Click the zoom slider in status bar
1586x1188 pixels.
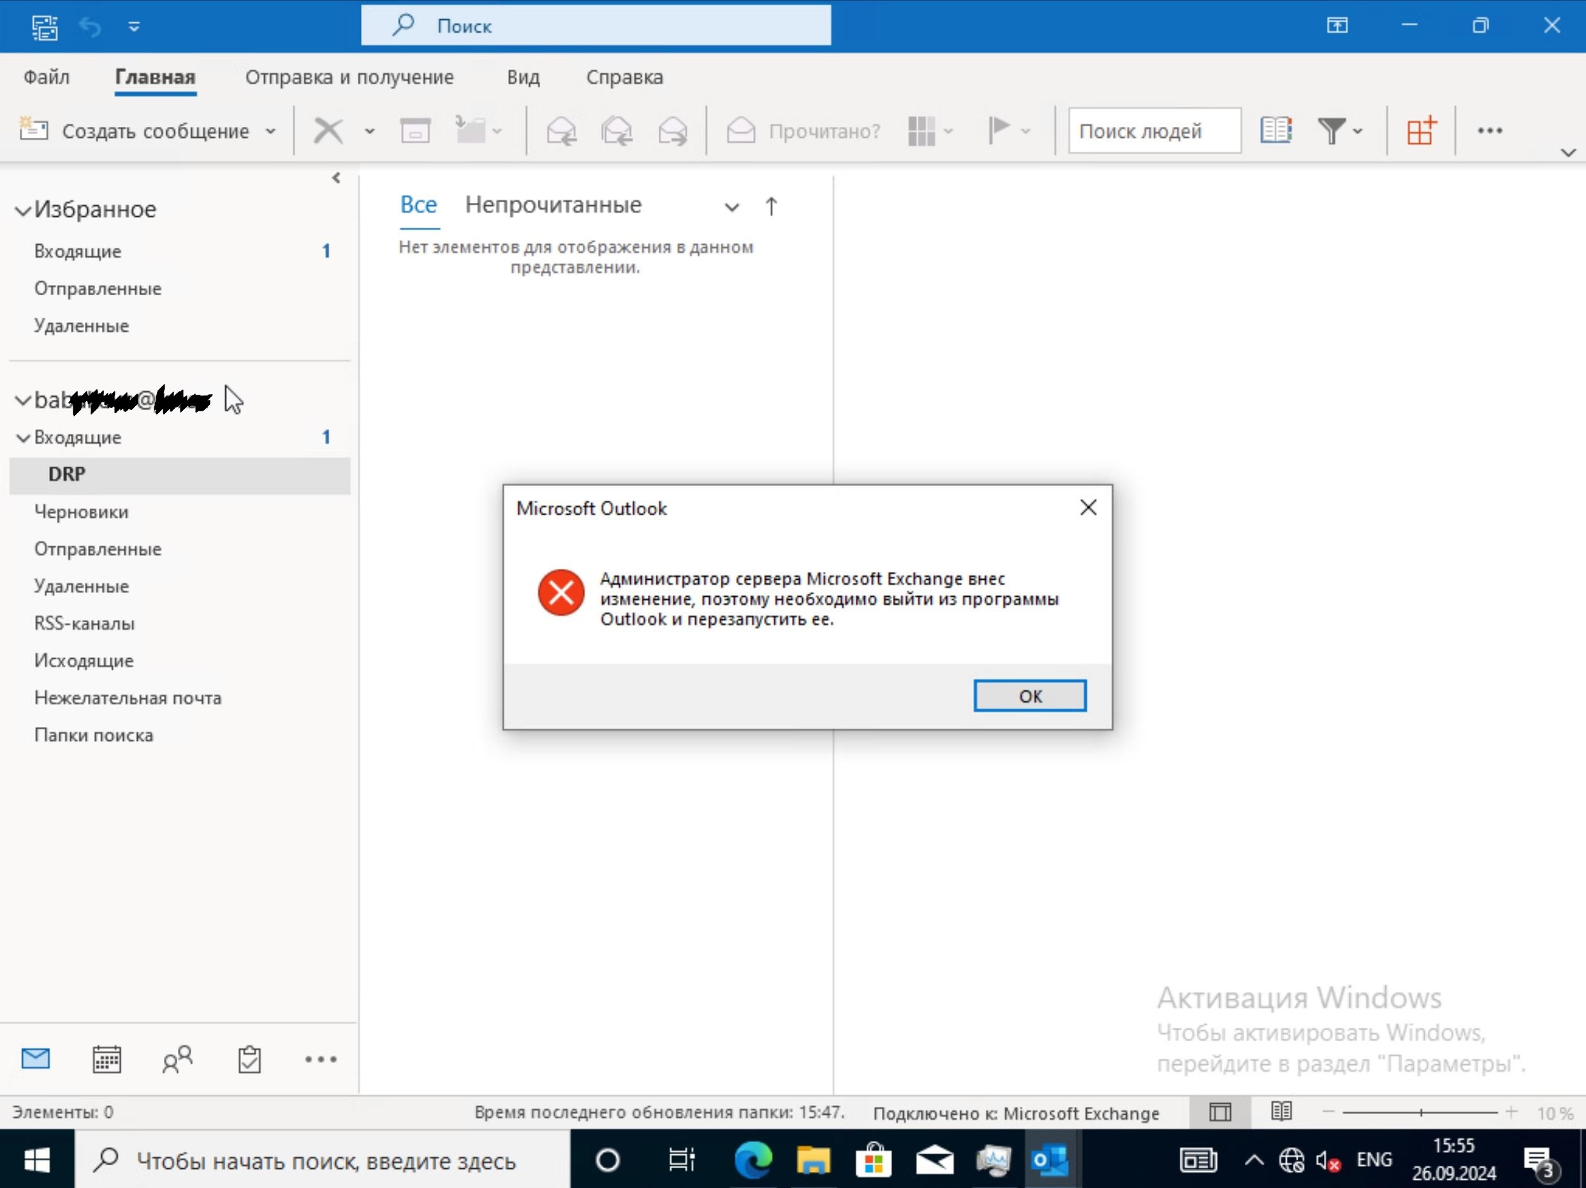1420,1112
